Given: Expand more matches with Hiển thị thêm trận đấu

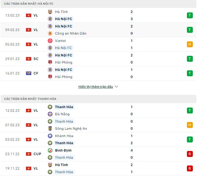Looking at the screenshot, I should (96, 87).
